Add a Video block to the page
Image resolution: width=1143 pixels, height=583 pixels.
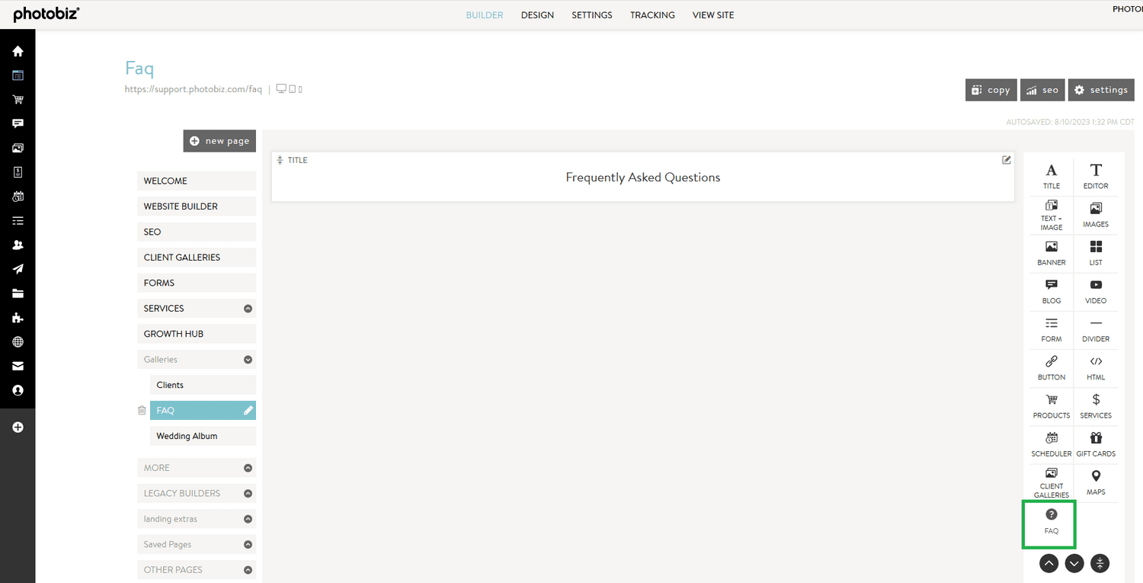tap(1096, 291)
